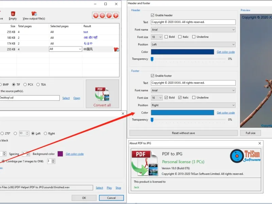Screen dimensions: 272x204
Task: Click the Footer Text input field
Action: [193, 83]
